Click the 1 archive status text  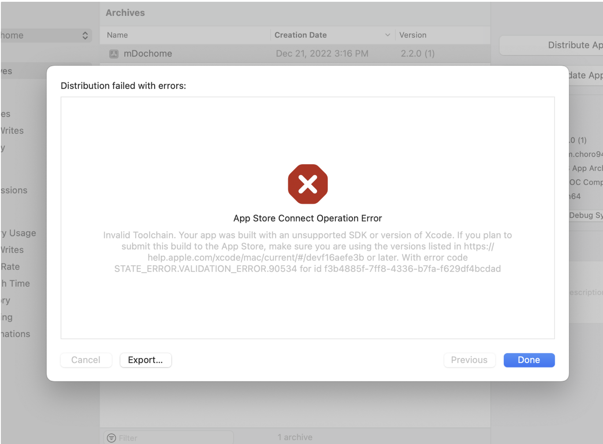[295, 437]
